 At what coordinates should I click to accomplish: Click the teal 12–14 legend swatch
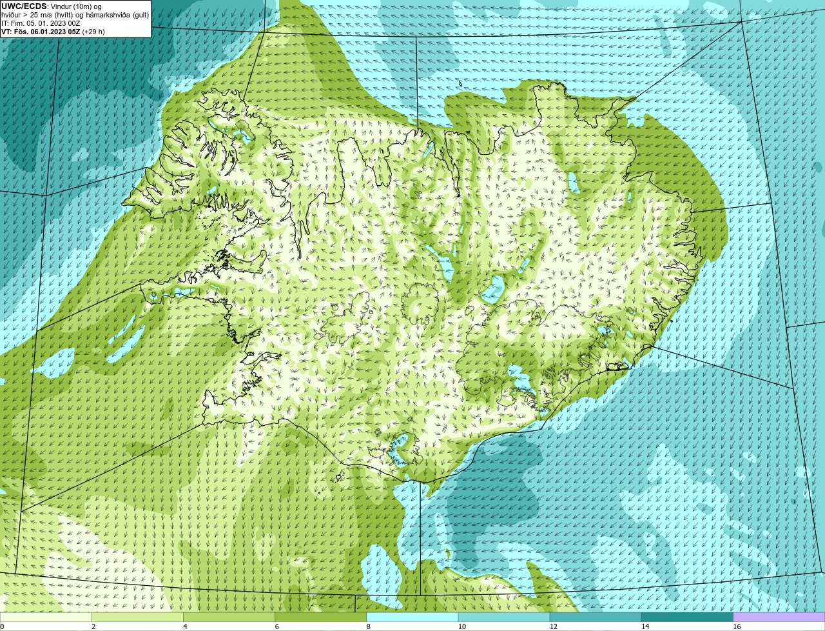596,617
